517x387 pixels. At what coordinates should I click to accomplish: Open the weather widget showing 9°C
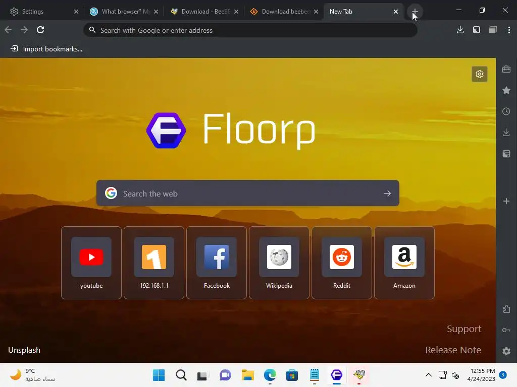32,375
